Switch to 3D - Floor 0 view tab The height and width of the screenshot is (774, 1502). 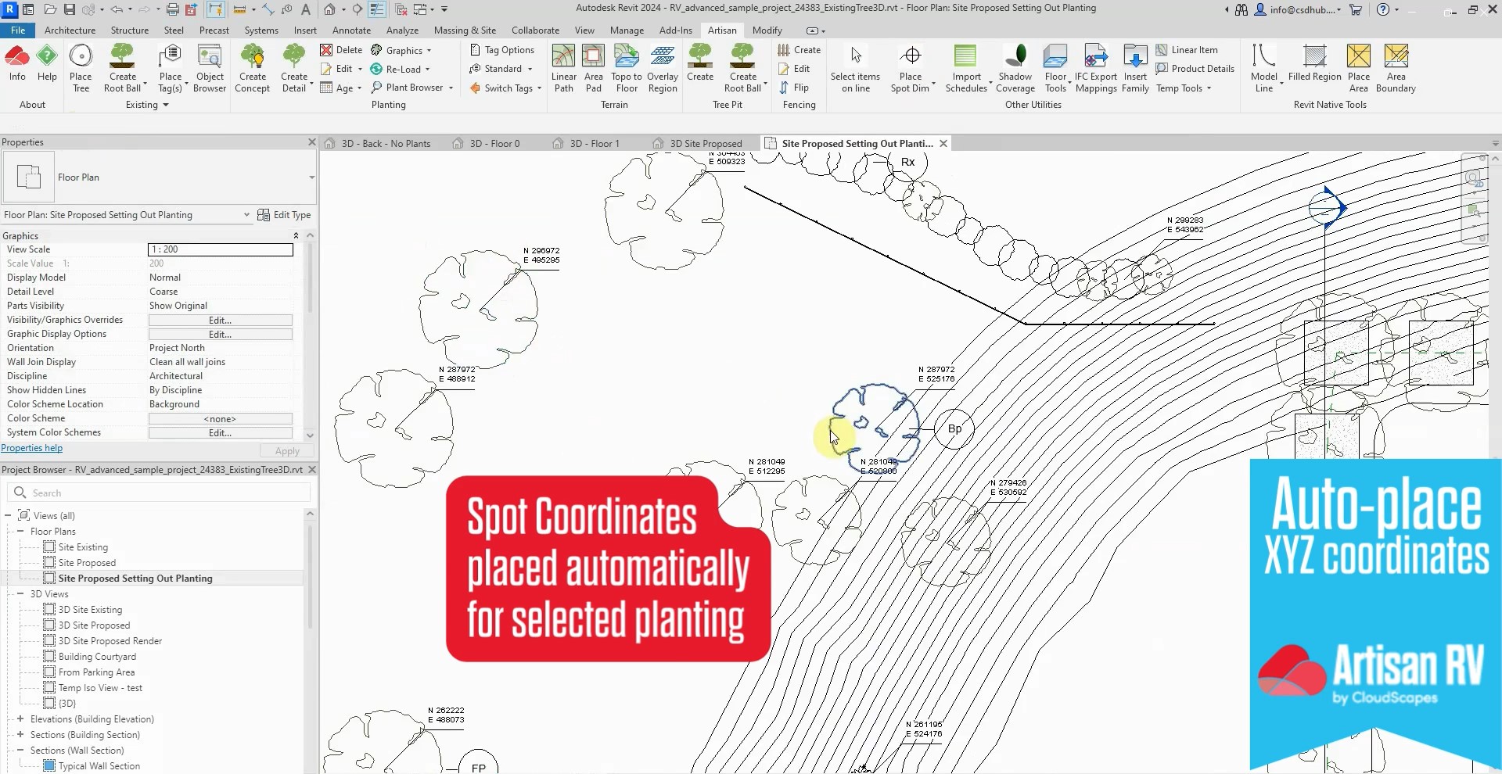pos(494,144)
